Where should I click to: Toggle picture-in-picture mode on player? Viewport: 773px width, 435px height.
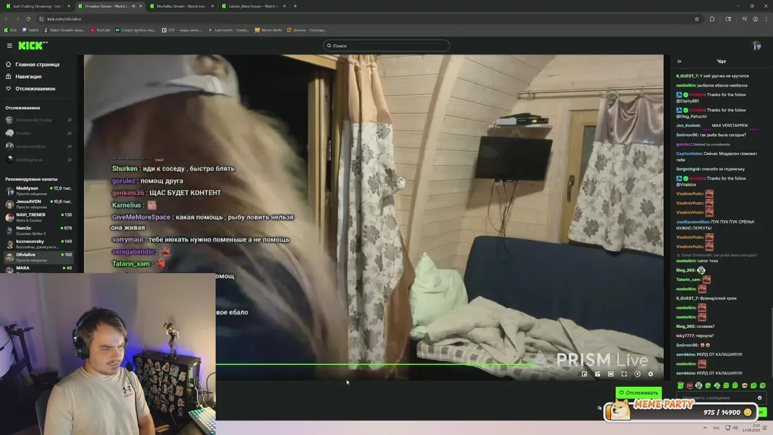pos(584,374)
